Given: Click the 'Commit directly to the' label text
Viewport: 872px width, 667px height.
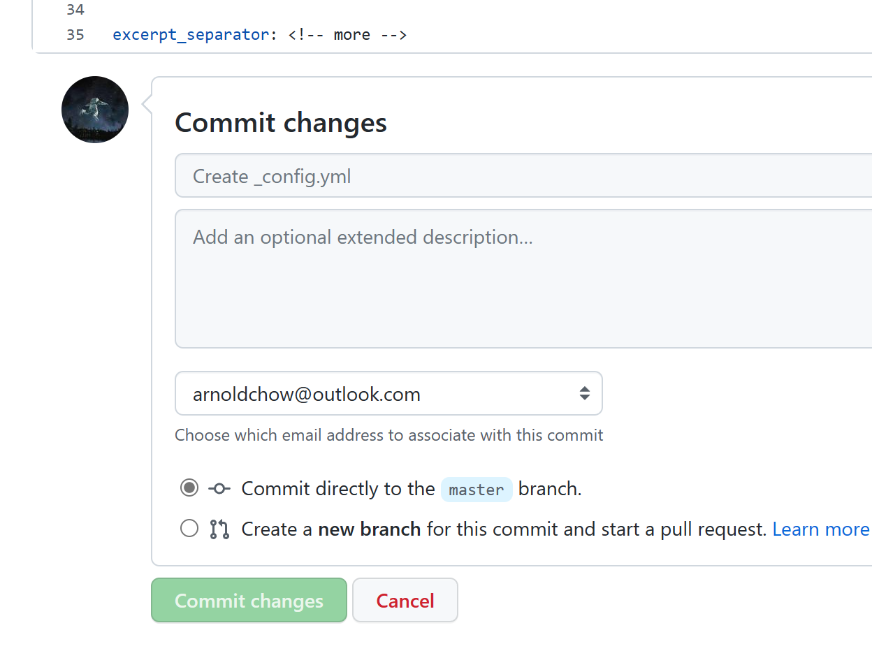Looking at the screenshot, I should (x=338, y=489).
